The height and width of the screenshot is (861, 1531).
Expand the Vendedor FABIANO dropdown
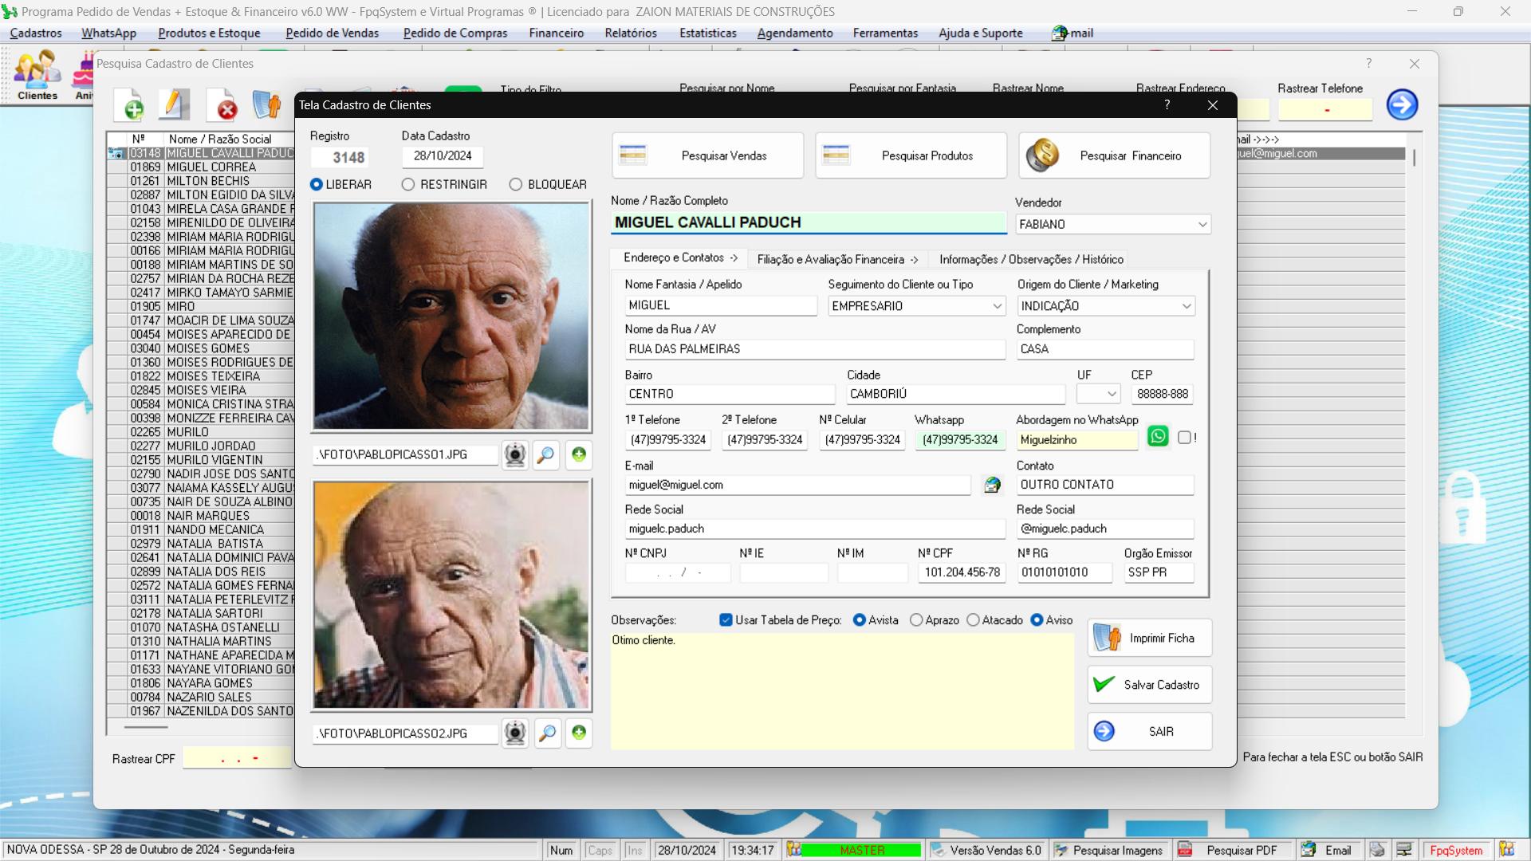1202,224
